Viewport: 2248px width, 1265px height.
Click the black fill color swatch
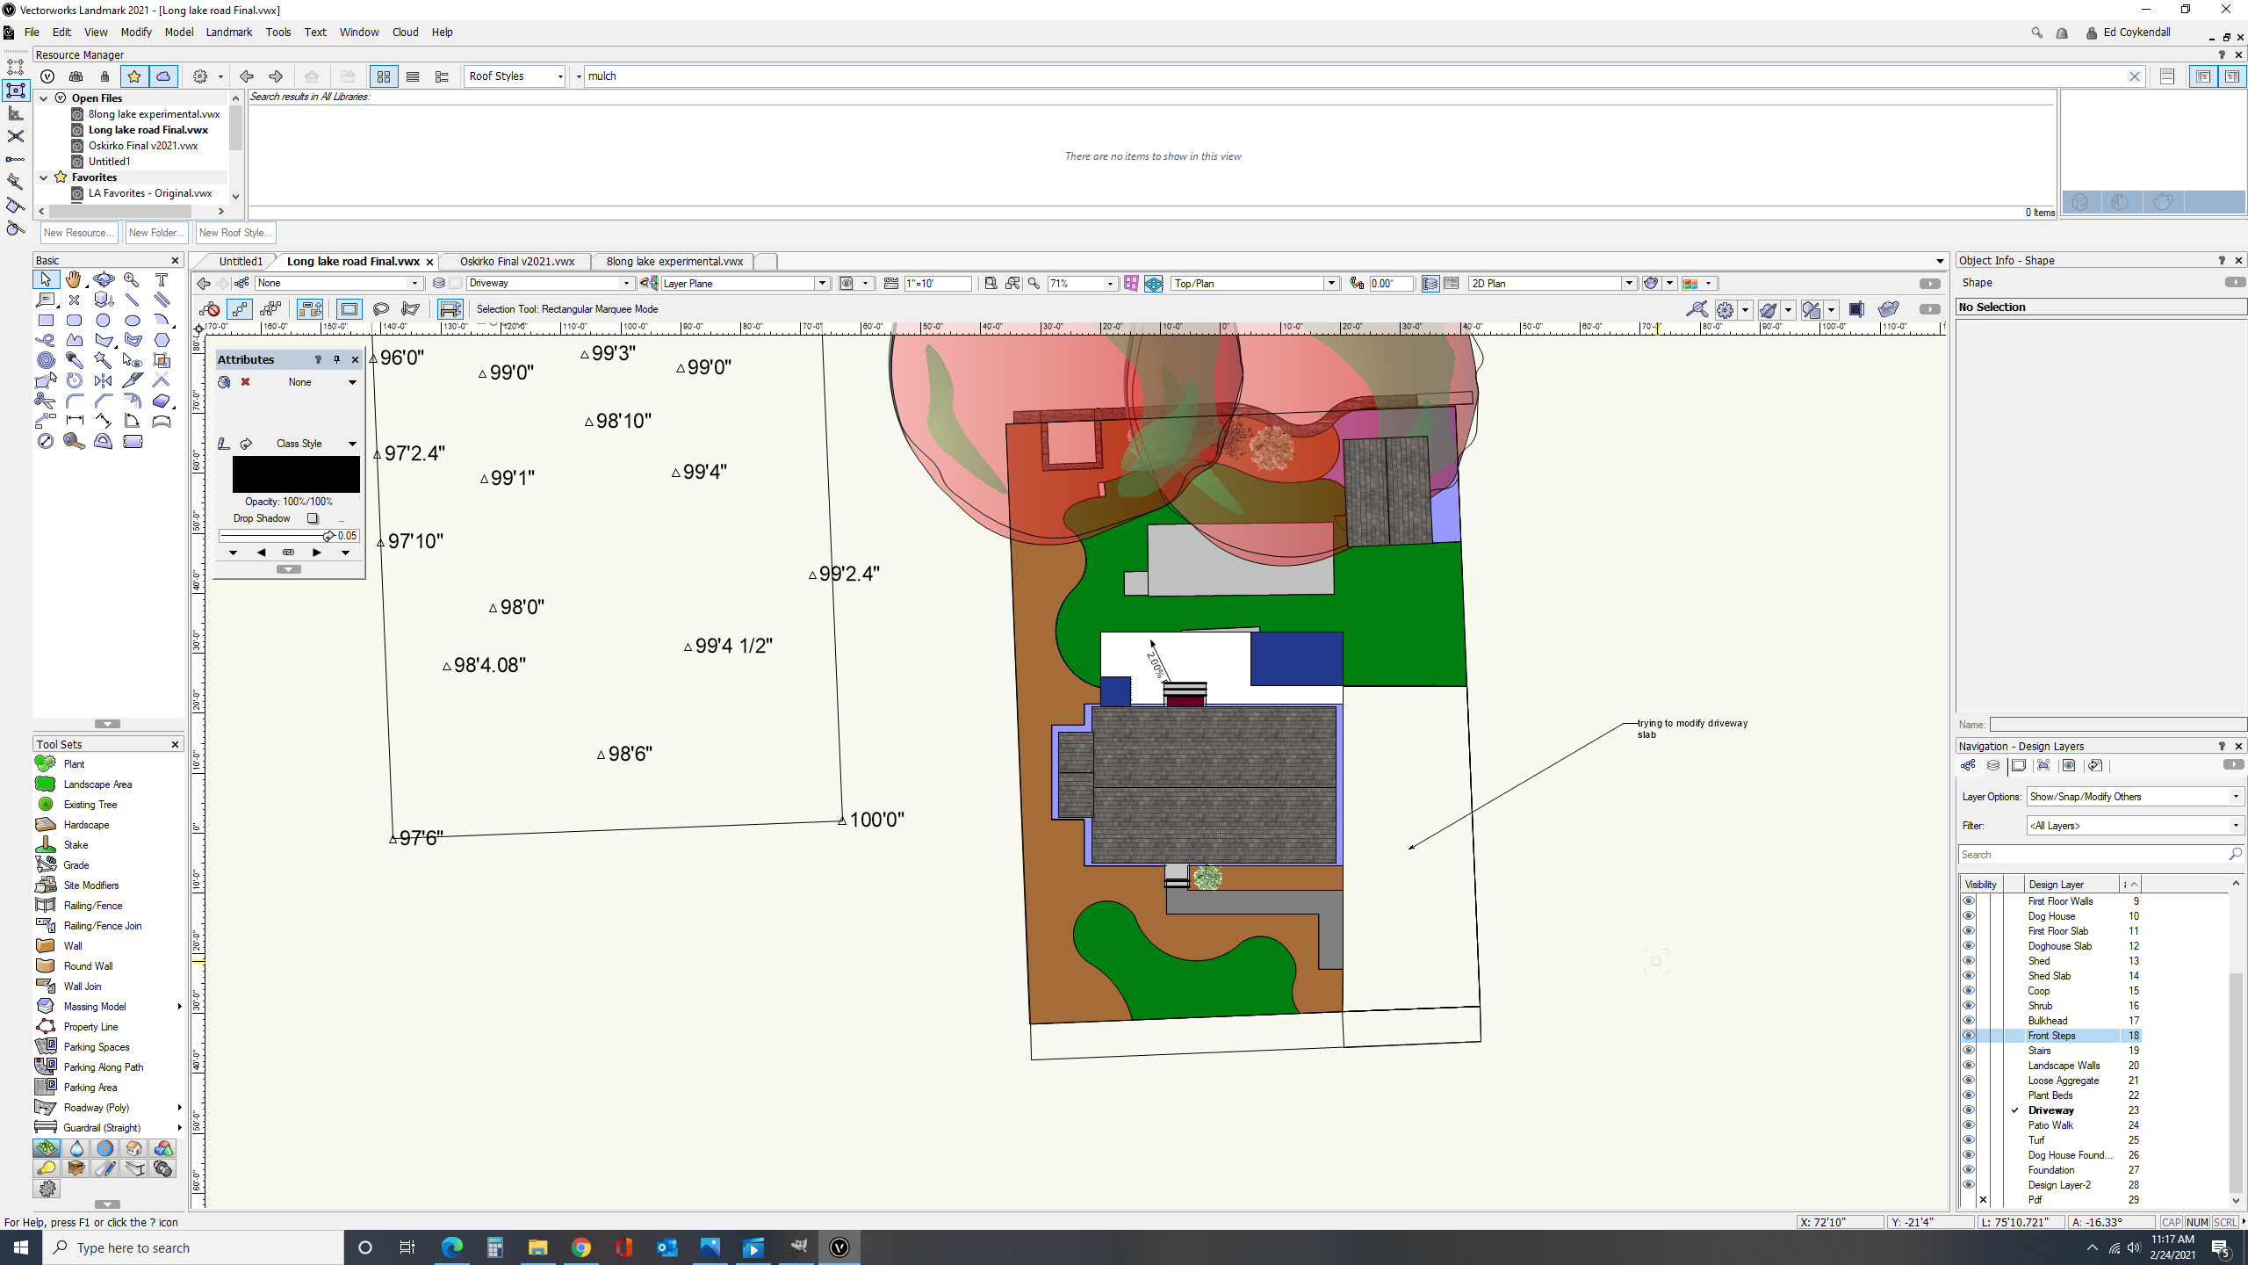tap(296, 474)
